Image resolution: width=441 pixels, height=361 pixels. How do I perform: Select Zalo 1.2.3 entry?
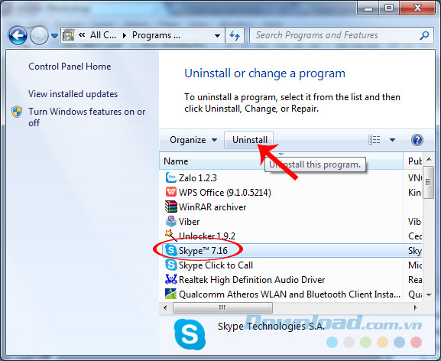198,178
